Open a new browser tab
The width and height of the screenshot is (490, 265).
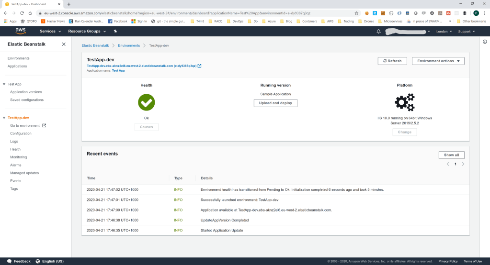(x=69, y=4)
